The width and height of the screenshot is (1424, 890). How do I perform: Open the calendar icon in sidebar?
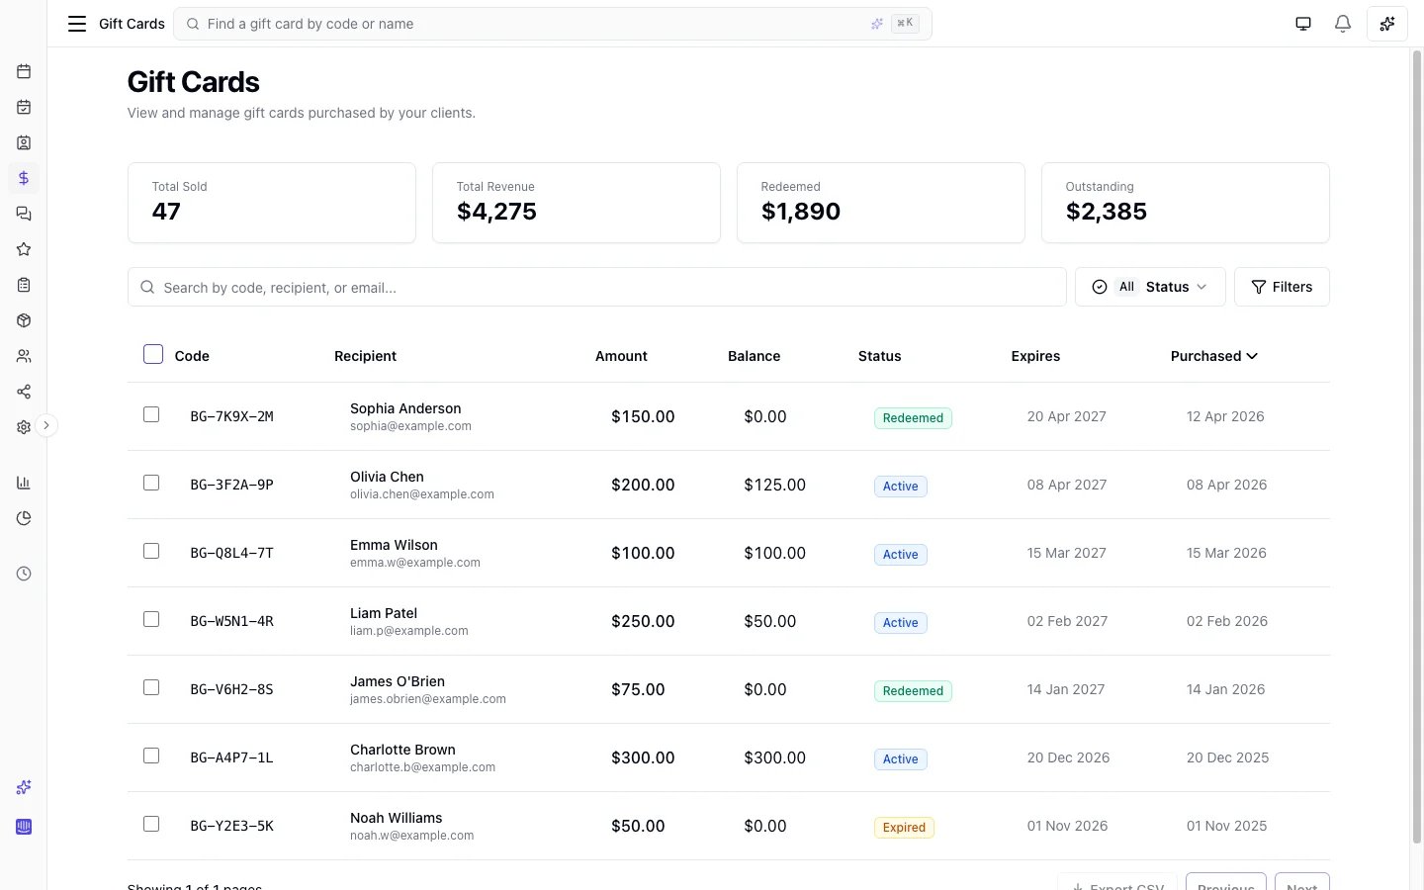coord(24,71)
